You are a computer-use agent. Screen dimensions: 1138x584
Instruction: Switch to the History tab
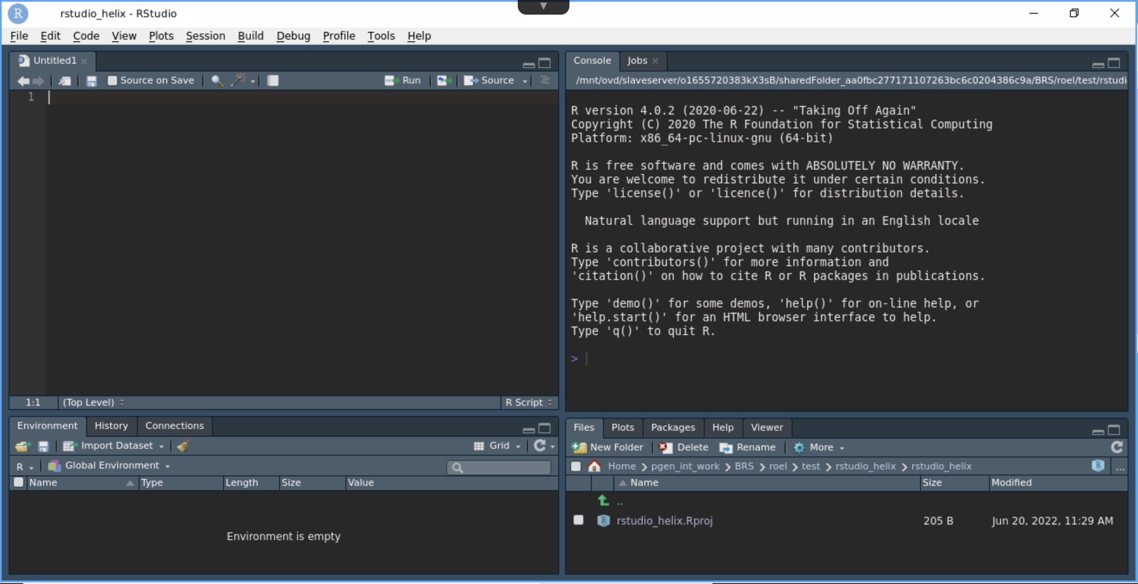[x=111, y=426]
